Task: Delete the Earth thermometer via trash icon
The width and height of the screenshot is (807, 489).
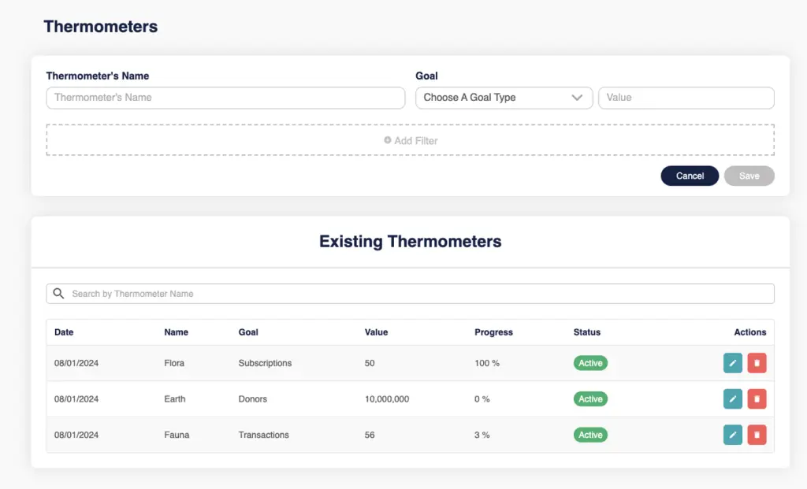Action: (x=757, y=399)
